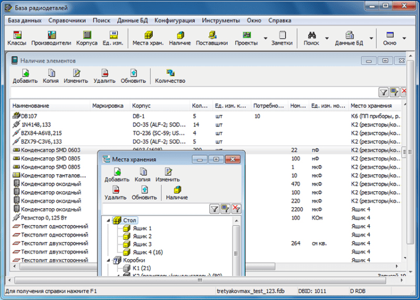Image resolution: width=420 pixels, height=300 pixels.
Task: Open the Справочники menu
Action: click(67, 20)
